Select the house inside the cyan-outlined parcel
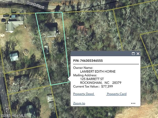This screenshot has width=158, height=118. [51, 29]
